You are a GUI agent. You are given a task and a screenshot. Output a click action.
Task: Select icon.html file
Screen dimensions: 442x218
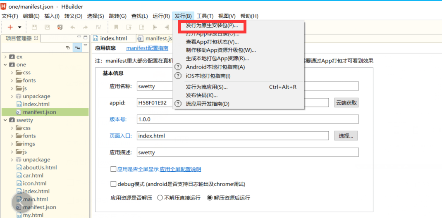(x=35, y=183)
